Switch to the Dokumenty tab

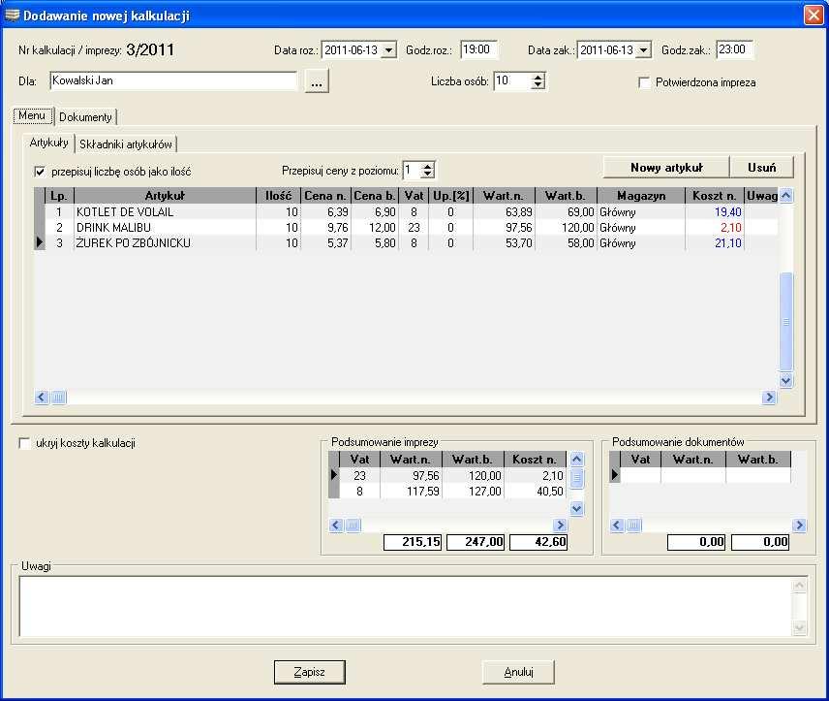85,117
